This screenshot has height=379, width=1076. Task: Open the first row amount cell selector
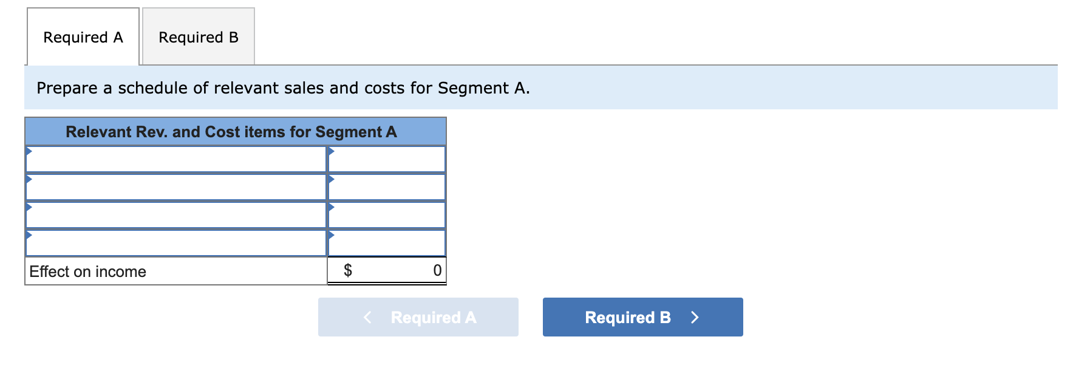click(x=386, y=159)
